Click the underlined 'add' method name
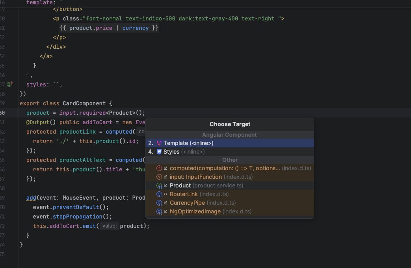Screen dimensions: 411x268 pos(31,198)
